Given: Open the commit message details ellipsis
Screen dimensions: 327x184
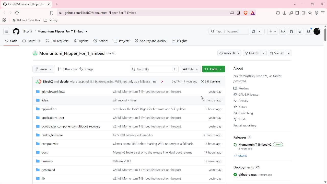Looking at the screenshot, I should pos(155,82).
